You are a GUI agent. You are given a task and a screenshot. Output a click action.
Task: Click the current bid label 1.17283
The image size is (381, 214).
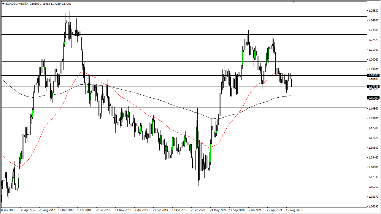[x=373, y=86]
